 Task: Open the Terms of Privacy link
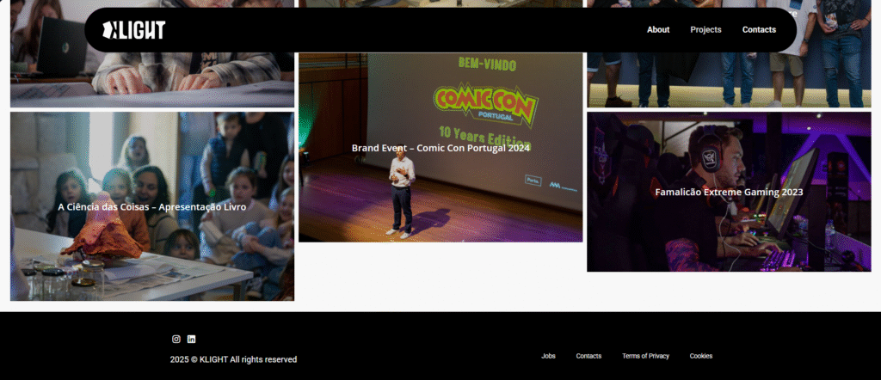(x=645, y=356)
